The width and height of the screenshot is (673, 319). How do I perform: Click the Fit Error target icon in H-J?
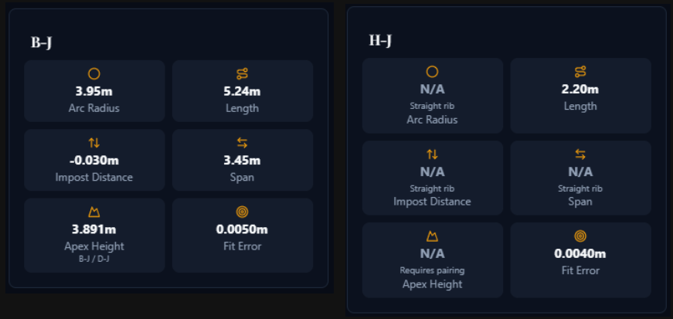tap(580, 236)
